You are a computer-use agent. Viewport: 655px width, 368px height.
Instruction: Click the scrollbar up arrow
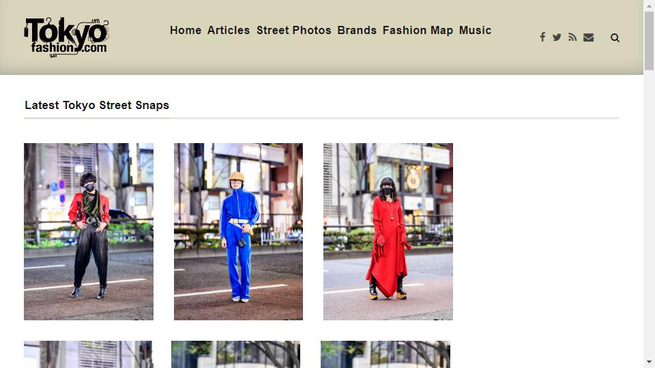coord(649,5)
